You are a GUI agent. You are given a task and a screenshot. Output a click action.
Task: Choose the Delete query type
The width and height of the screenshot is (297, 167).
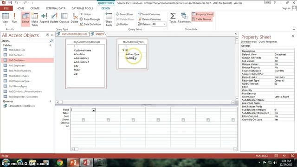coord(74,18)
